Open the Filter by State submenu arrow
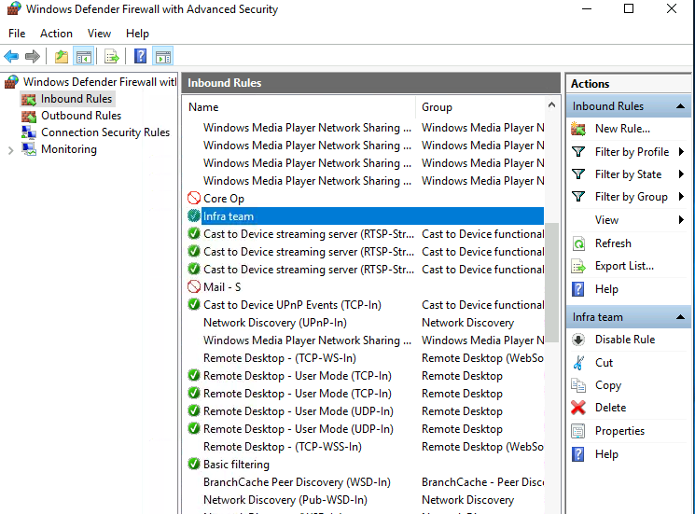 tap(681, 174)
